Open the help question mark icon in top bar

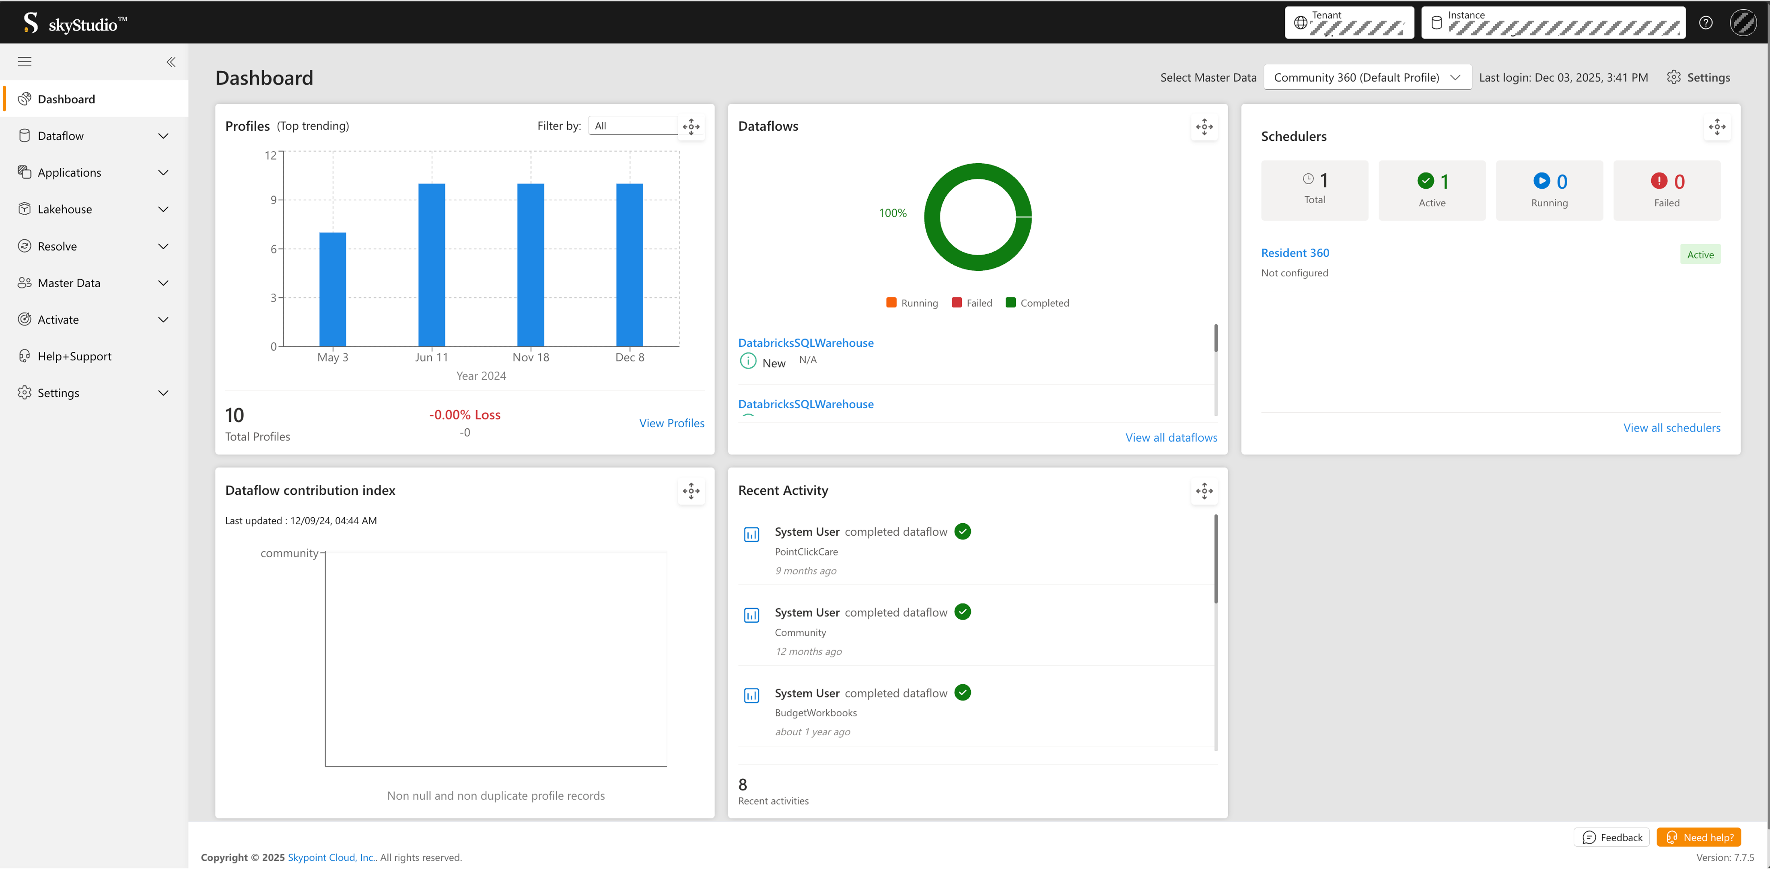coord(1705,22)
